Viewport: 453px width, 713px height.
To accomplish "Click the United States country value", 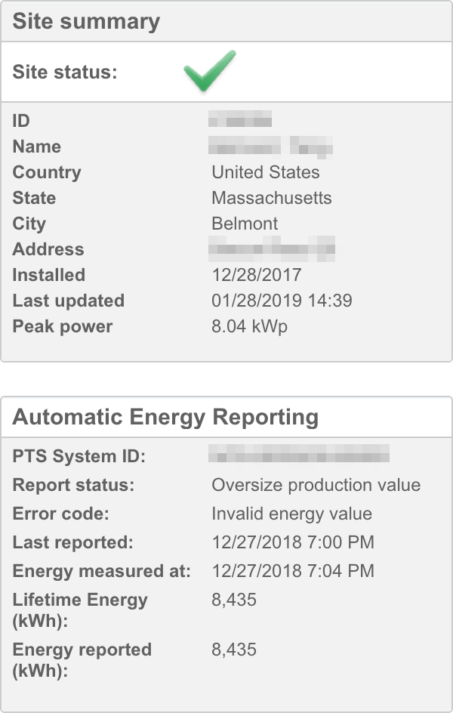I will click(x=266, y=172).
